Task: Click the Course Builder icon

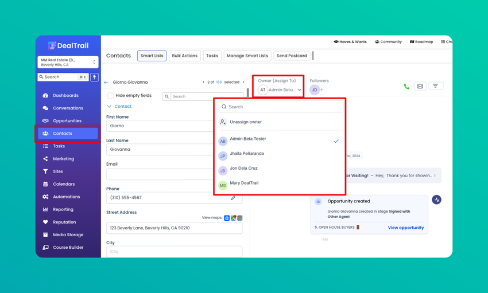Action: click(45, 247)
